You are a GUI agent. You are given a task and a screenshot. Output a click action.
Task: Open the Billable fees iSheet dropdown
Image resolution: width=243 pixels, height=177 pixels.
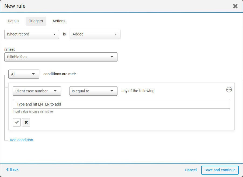(61, 57)
